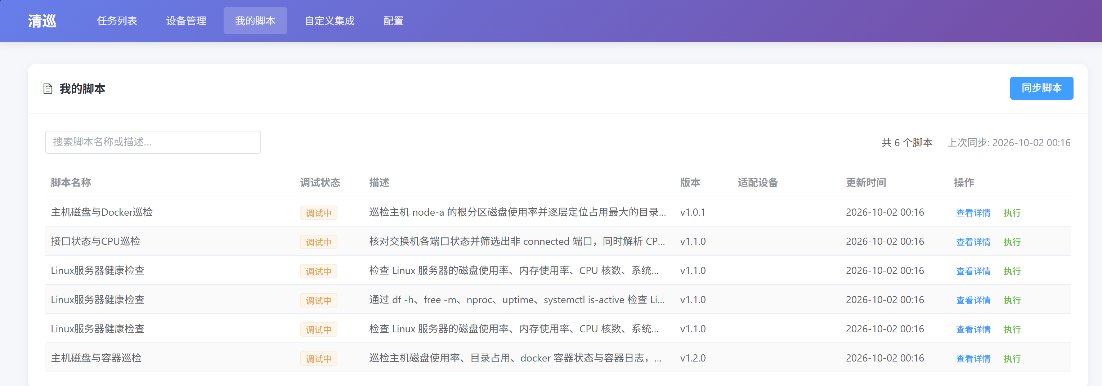Click the description starting 巡检主机 node-a

518,212
